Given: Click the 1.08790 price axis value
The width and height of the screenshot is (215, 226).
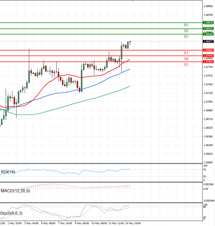Looking at the screenshot, I should point(208,15).
